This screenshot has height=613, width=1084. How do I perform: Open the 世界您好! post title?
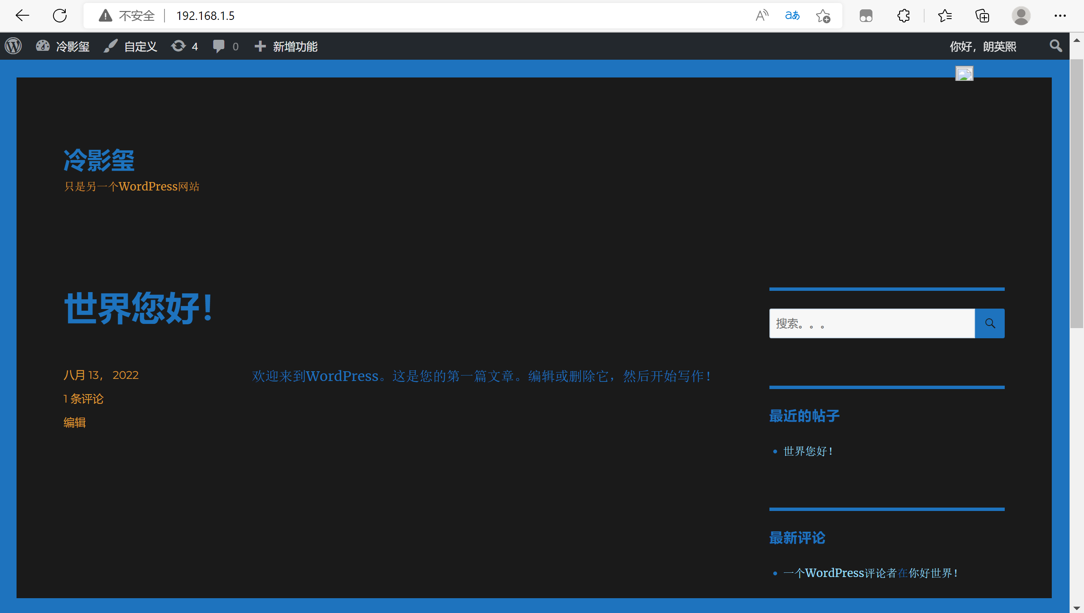coord(138,308)
